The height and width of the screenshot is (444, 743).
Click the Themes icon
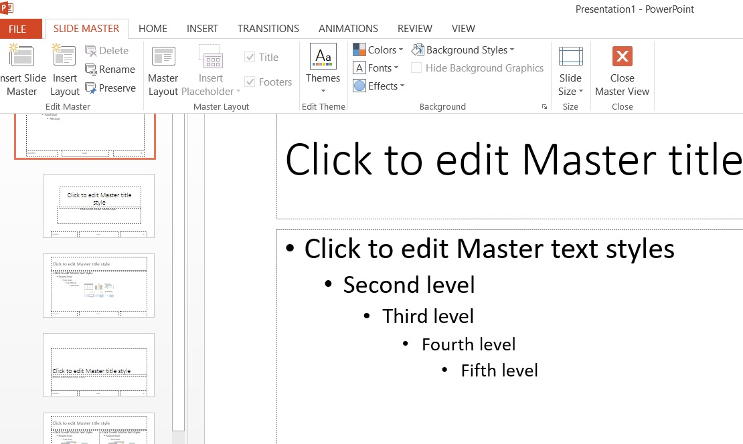tap(323, 57)
